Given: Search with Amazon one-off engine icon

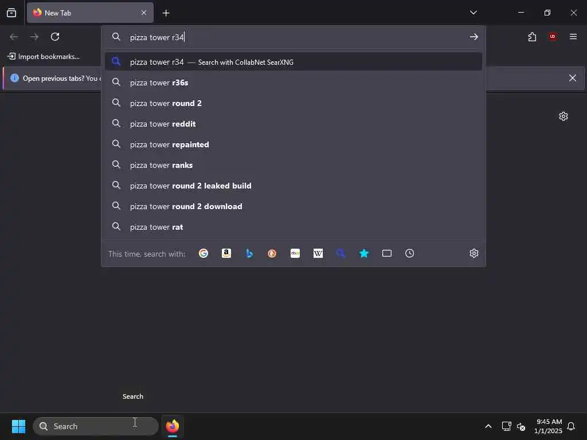Looking at the screenshot, I should [226, 253].
